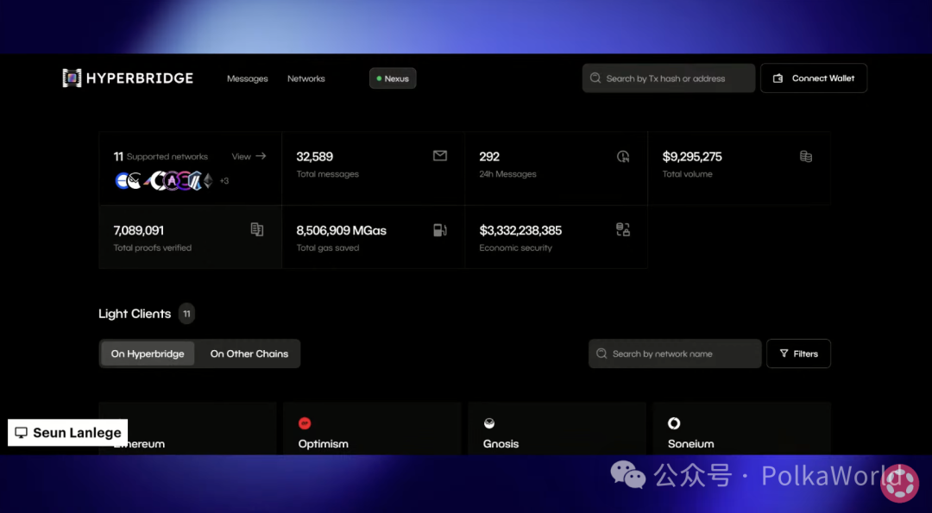This screenshot has width=932, height=513.
Task: Click the clock icon in 24h Messages card
Action: click(623, 156)
